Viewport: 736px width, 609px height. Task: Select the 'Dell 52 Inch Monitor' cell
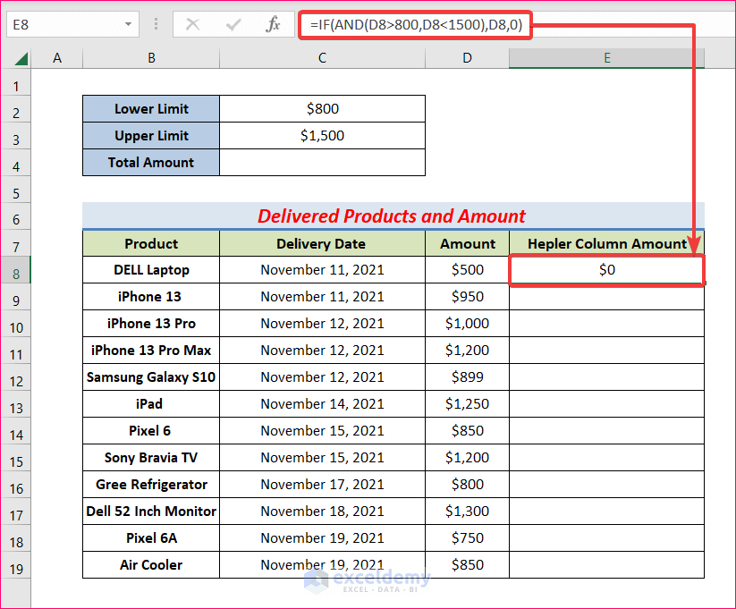click(x=151, y=511)
